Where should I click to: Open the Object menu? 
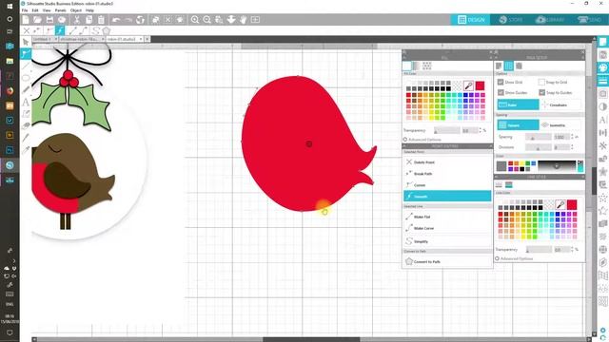tap(76, 10)
